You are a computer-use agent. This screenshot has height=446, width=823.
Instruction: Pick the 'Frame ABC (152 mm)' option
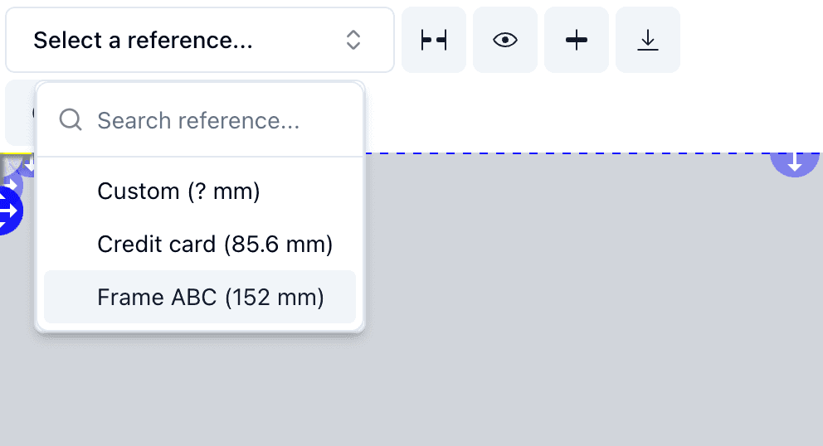tap(210, 297)
